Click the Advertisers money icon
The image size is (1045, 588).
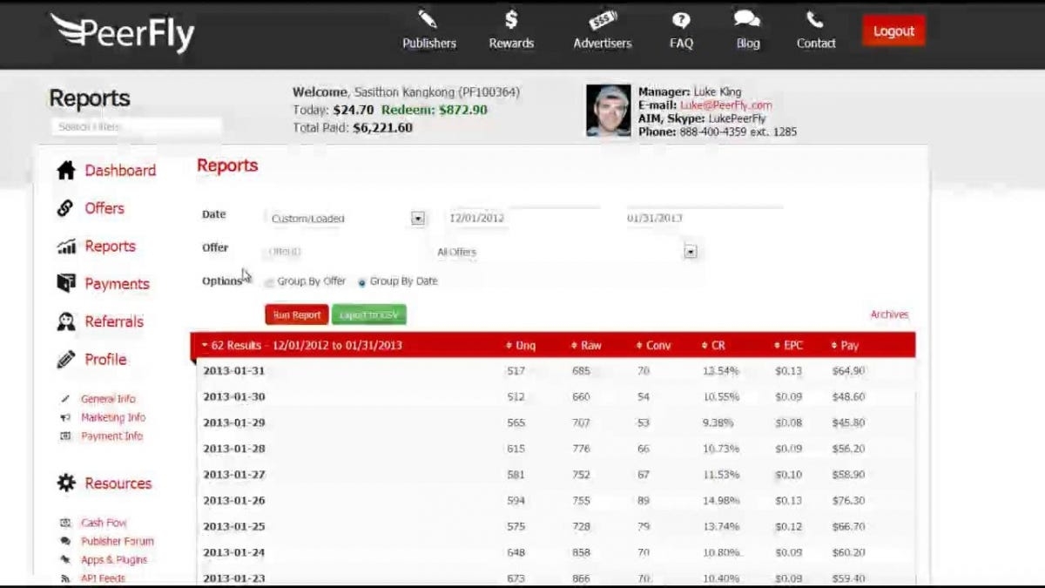602,19
